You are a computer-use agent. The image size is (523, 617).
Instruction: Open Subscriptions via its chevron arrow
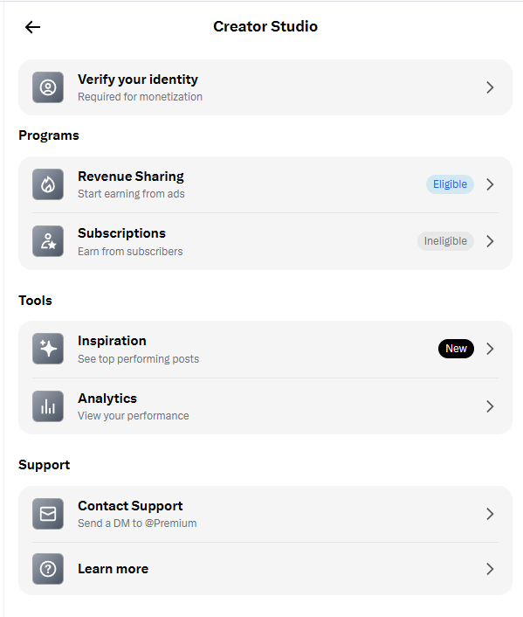490,241
